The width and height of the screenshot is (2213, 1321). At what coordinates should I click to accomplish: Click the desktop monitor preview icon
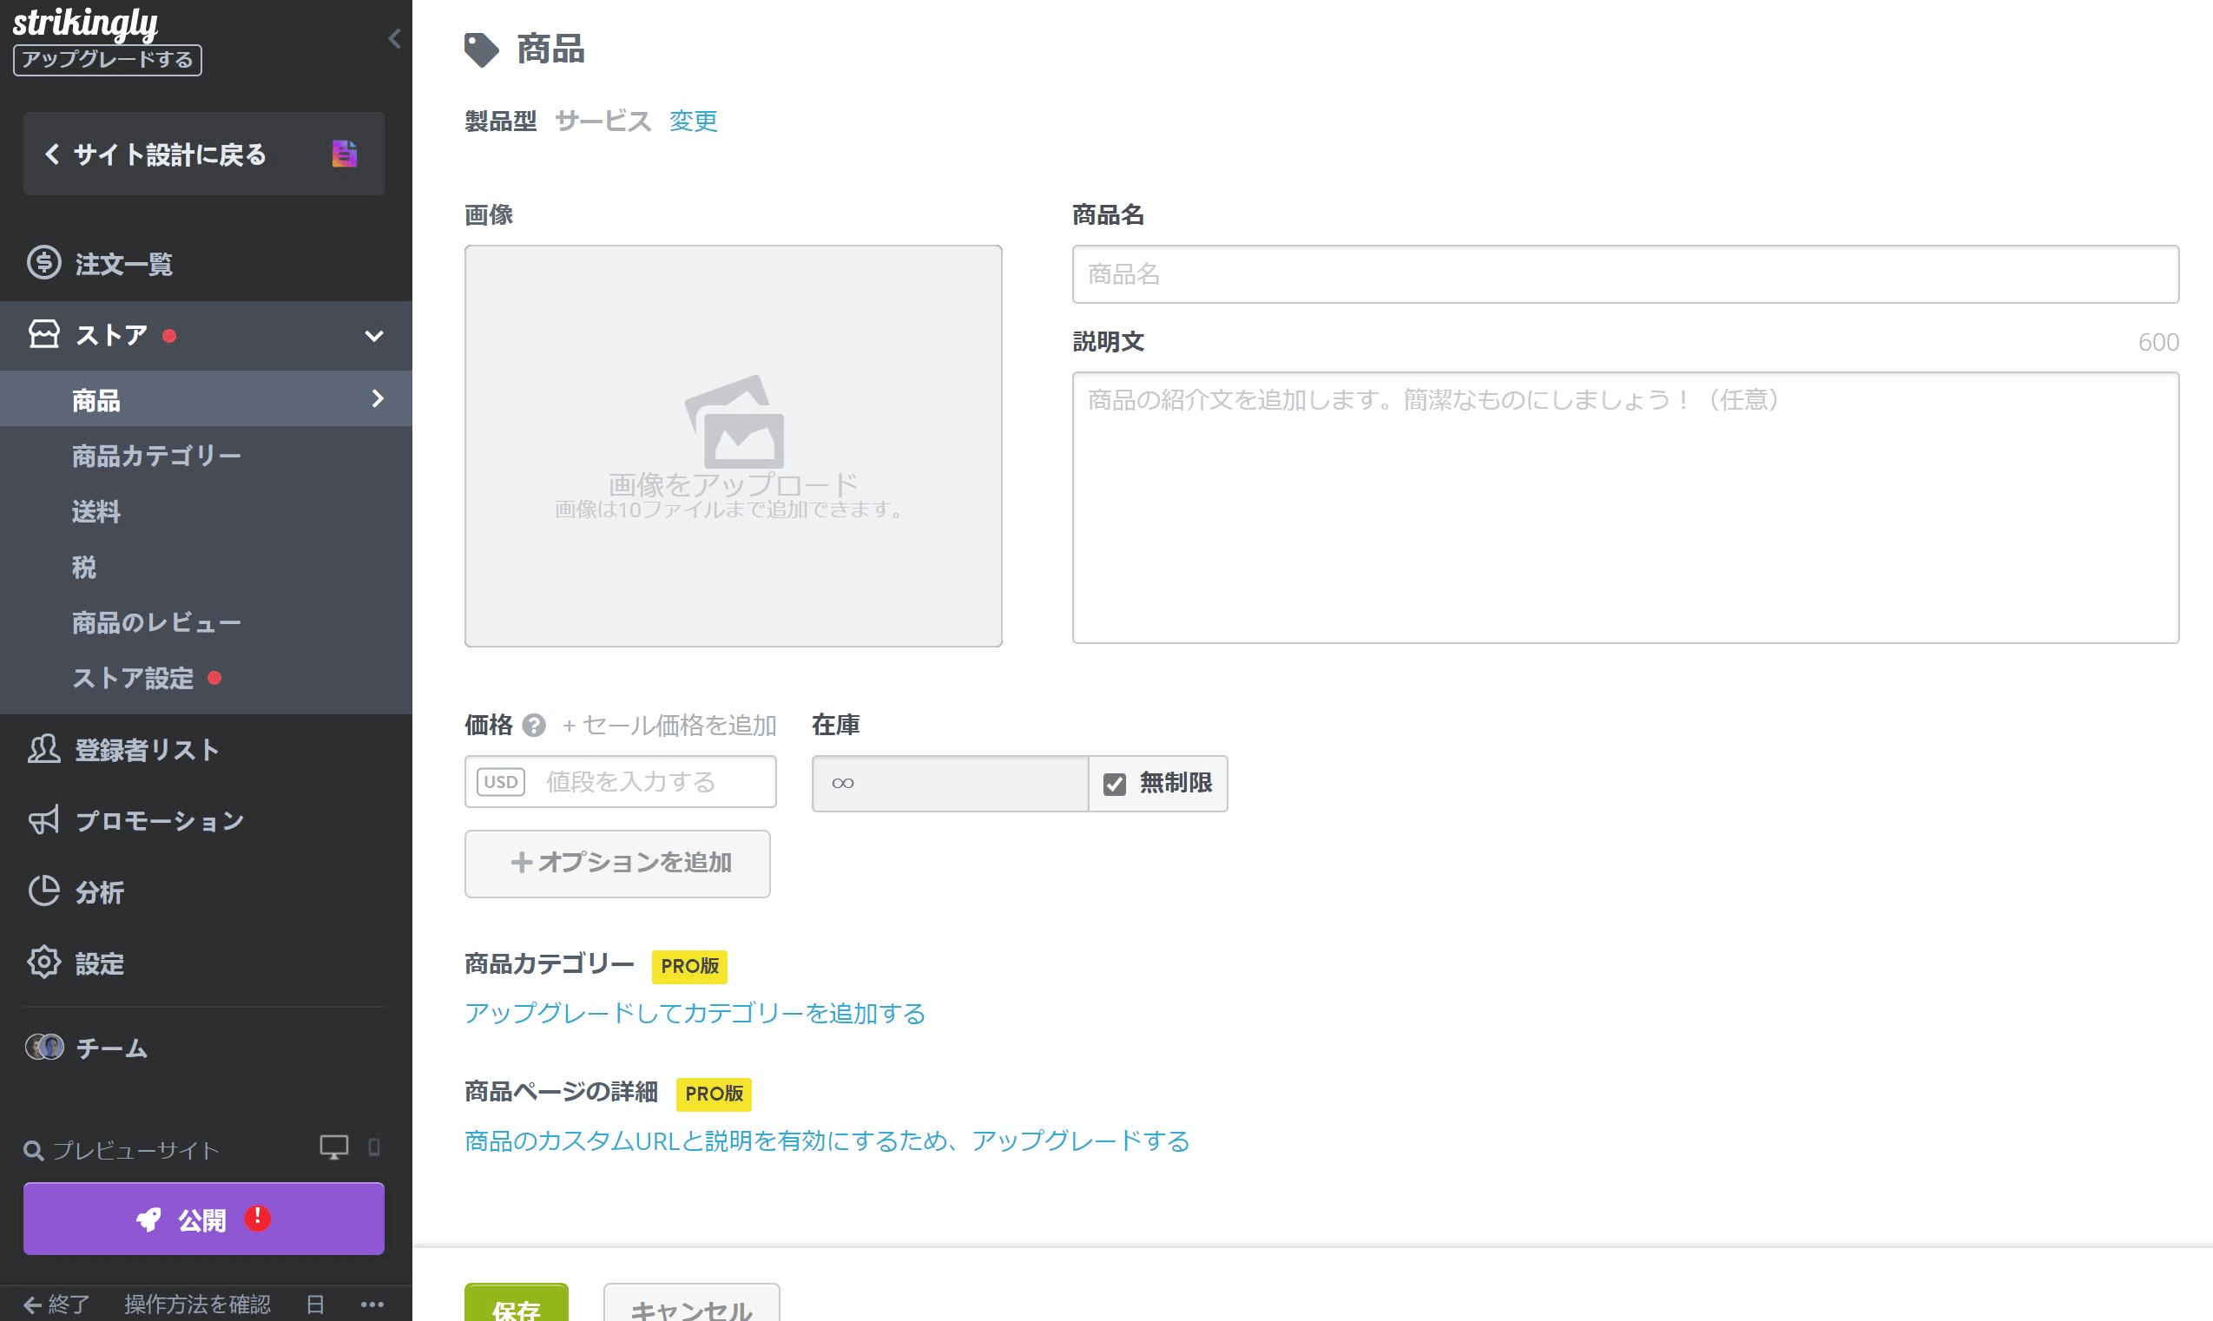(334, 1147)
